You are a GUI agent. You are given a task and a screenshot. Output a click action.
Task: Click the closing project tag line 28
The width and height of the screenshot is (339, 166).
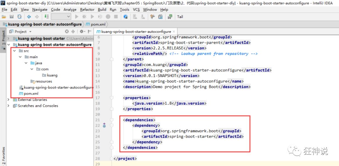[x=125, y=158]
